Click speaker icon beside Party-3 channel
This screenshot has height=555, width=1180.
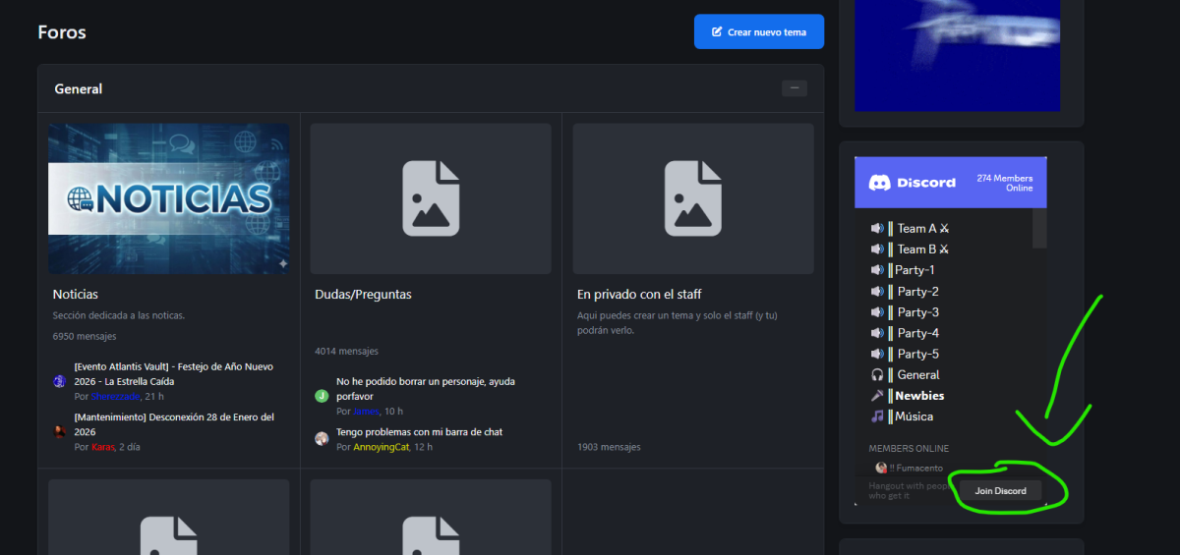click(x=877, y=312)
